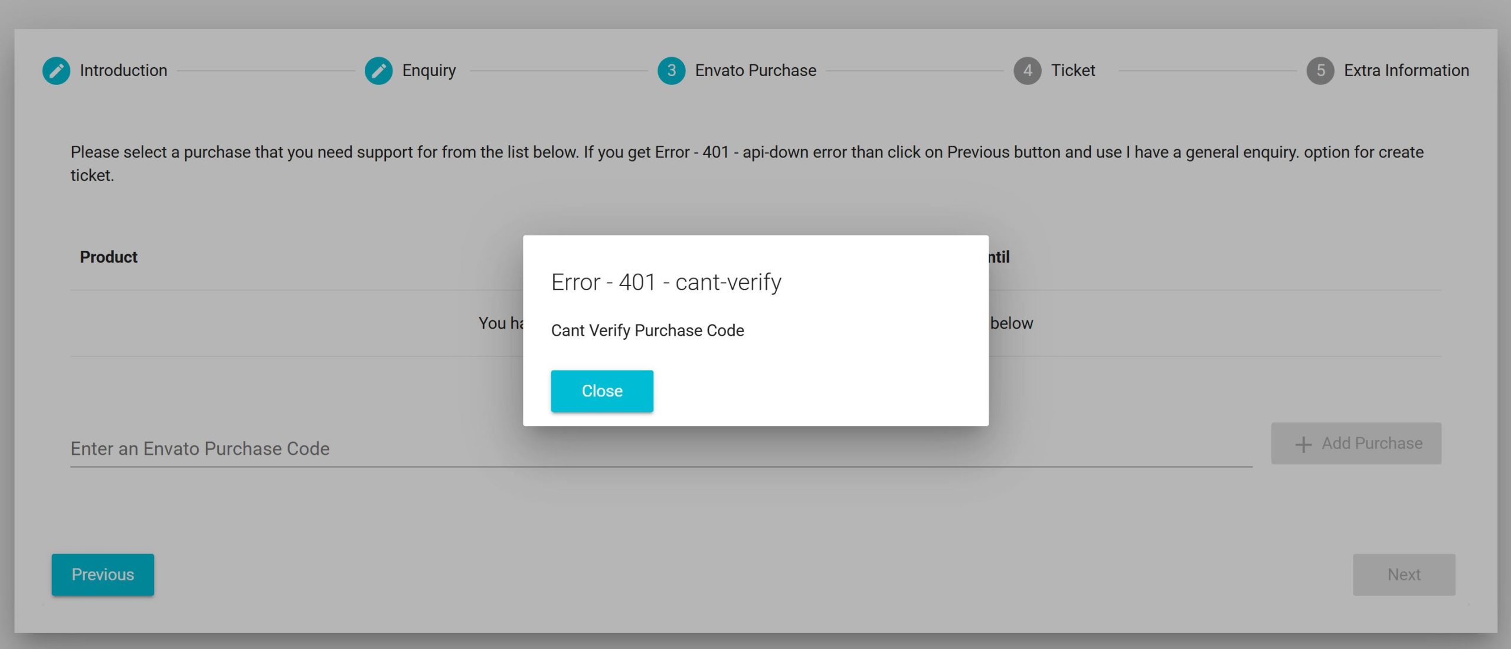This screenshot has height=649, width=1511.
Task: Open the Extra Information step label
Action: [1406, 71]
